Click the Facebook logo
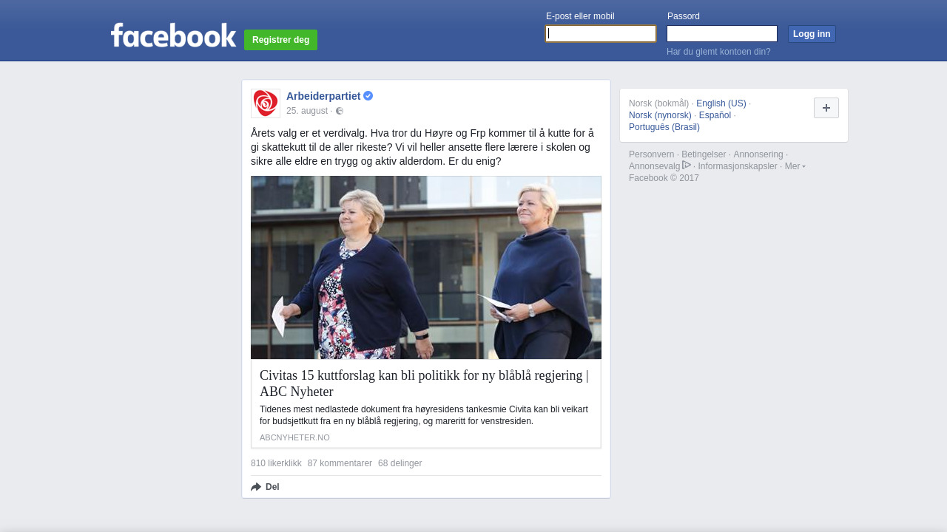 point(173,35)
